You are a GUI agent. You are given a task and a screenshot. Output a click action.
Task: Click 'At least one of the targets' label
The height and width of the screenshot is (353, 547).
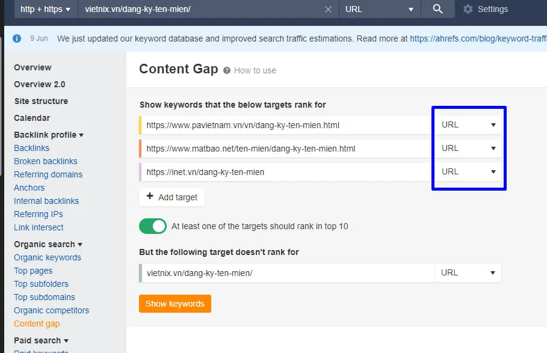[x=259, y=226]
